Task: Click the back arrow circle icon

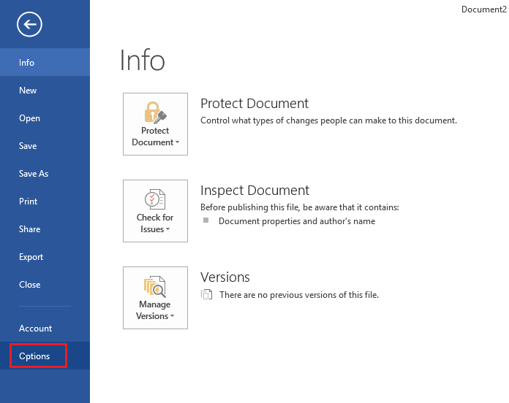Action: point(29,24)
